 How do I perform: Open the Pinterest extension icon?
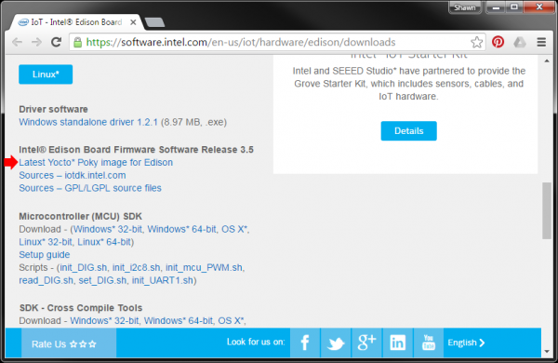pos(498,42)
